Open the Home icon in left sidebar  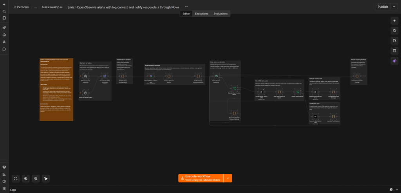coord(4,35)
